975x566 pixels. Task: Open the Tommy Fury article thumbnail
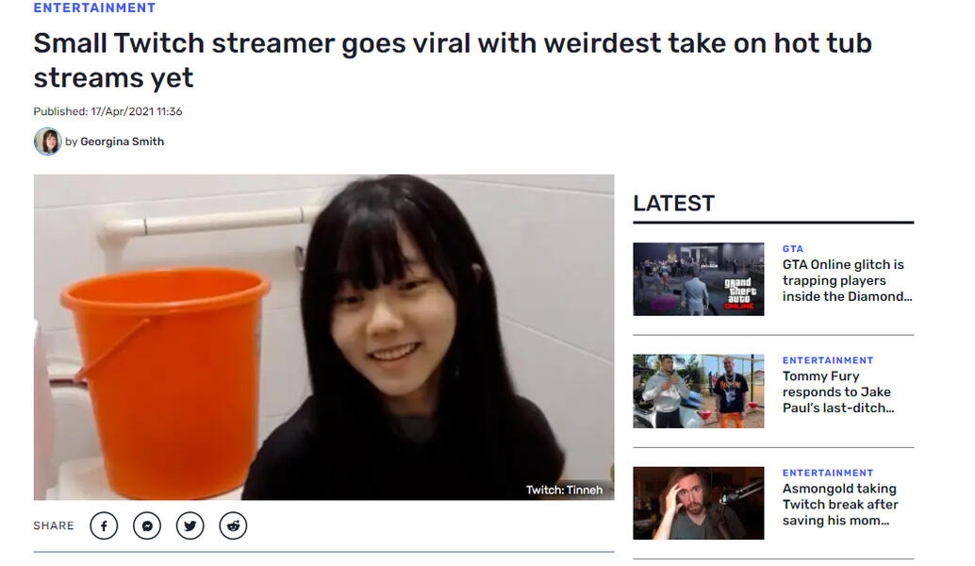[698, 391]
